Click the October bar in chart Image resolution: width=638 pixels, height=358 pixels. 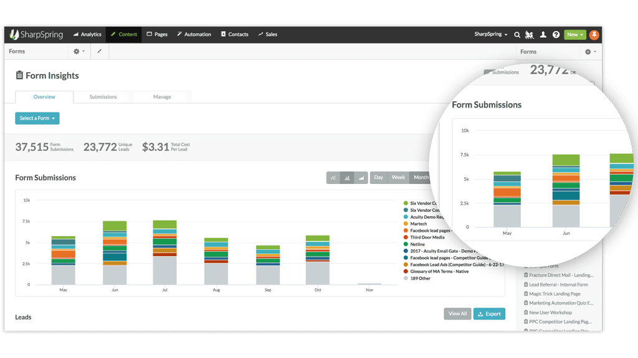coord(318,260)
